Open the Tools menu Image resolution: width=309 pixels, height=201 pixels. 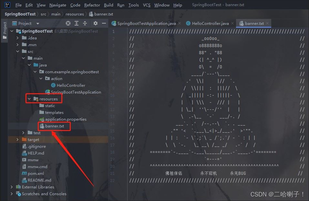point(134,5)
